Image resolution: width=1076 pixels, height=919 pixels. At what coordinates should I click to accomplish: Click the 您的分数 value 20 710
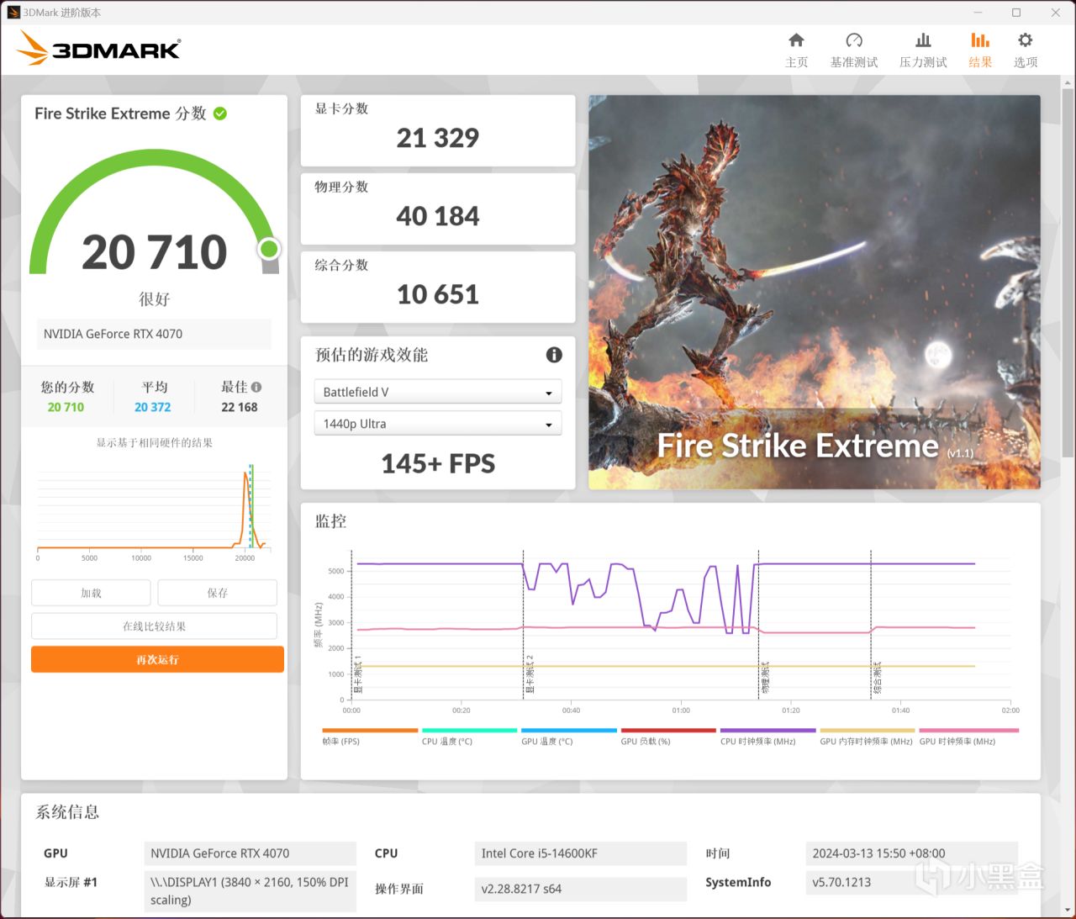66,407
